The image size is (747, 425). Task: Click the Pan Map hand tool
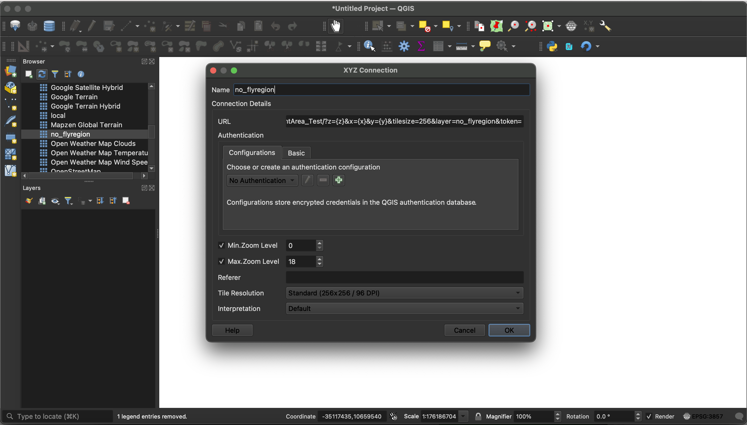click(x=335, y=26)
